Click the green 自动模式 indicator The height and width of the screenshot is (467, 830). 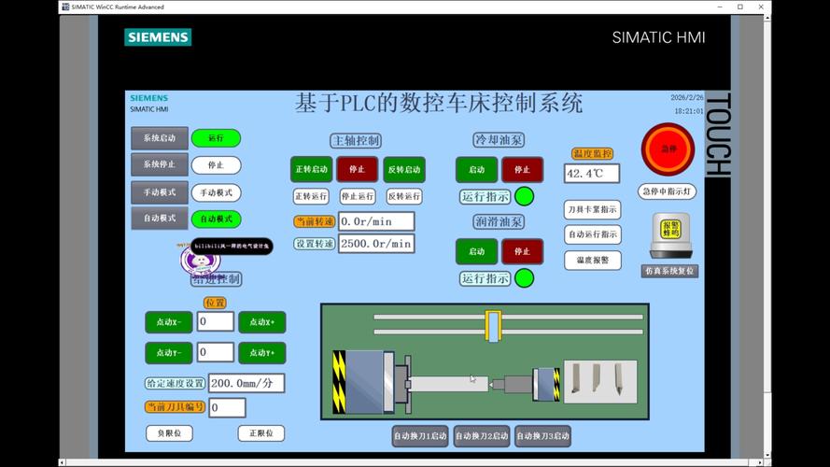[x=216, y=219]
